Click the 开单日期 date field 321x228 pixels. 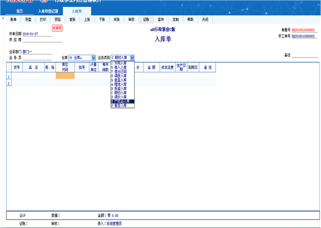[x=37, y=34]
